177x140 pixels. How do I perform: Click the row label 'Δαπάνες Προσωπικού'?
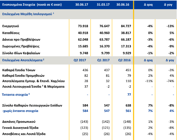(19, 122)
